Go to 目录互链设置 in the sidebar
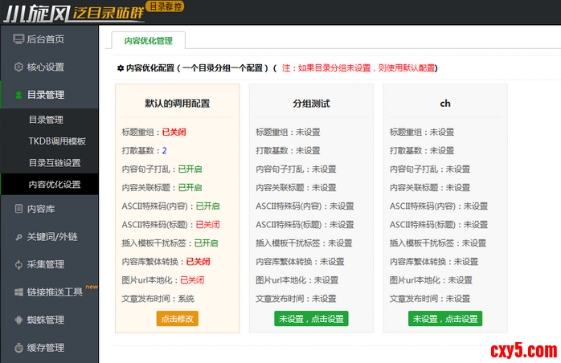This screenshot has height=363, width=561. click(x=55, y=163)
